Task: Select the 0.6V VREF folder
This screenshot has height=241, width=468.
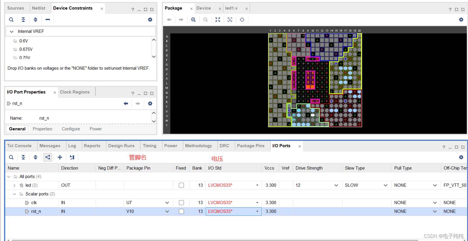Action: [24, 41]
